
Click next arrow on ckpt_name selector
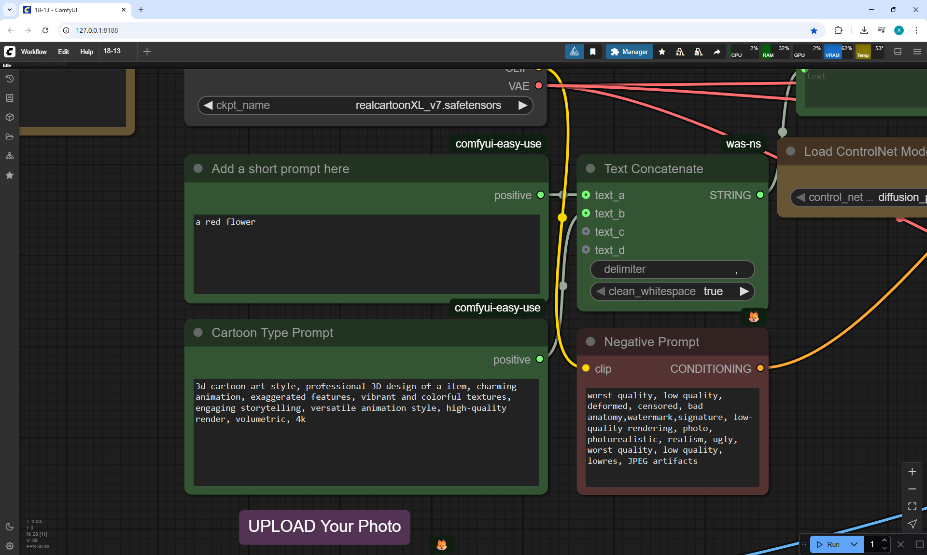(523, 105)
